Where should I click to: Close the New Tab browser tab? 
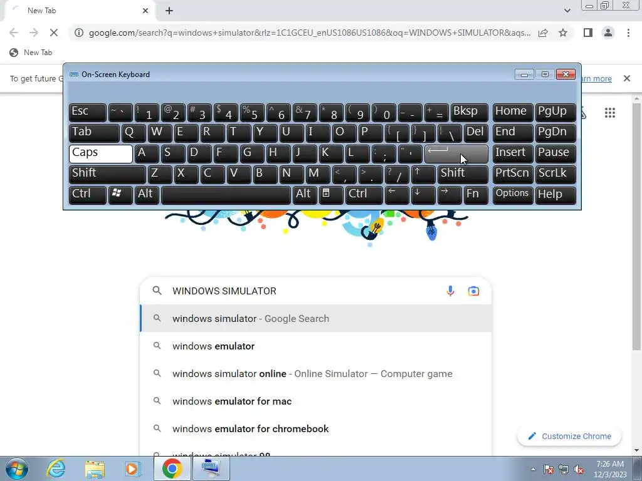(145, 11)
